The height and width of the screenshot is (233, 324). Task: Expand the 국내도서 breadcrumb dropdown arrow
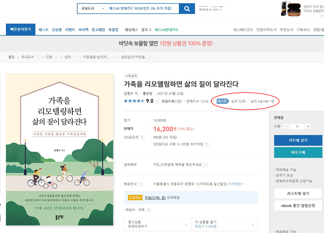click(37, 57)
